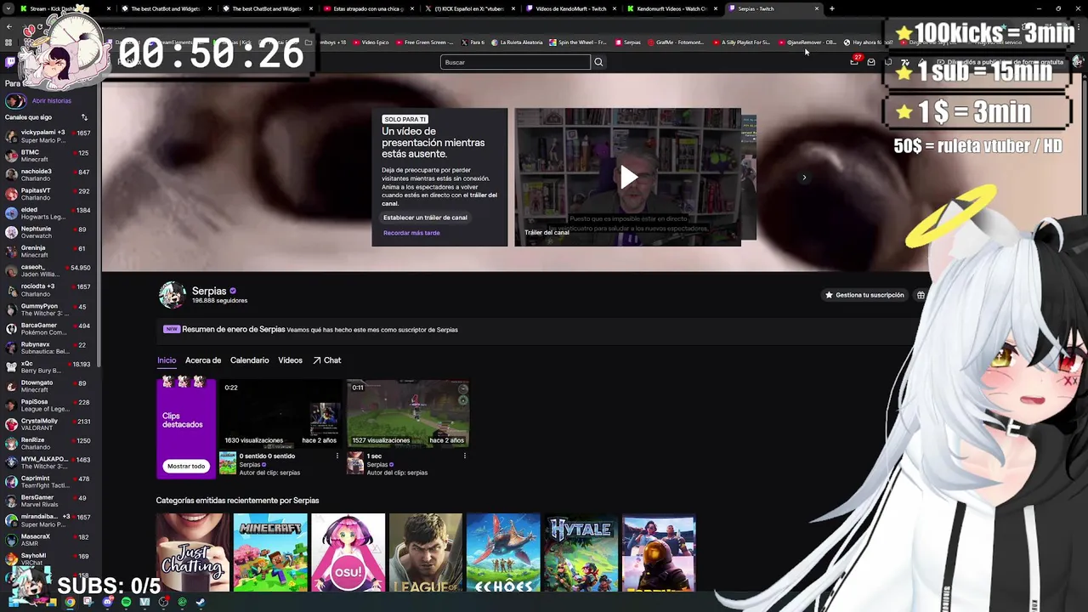This screenshot has height=612, width=1088.
Task: Open the new browser tab button
Action: [x=832, y=8]
